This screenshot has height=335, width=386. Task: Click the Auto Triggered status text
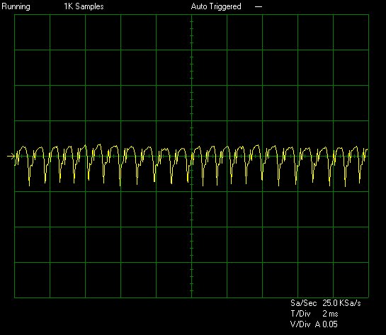(x=216, y=6)
